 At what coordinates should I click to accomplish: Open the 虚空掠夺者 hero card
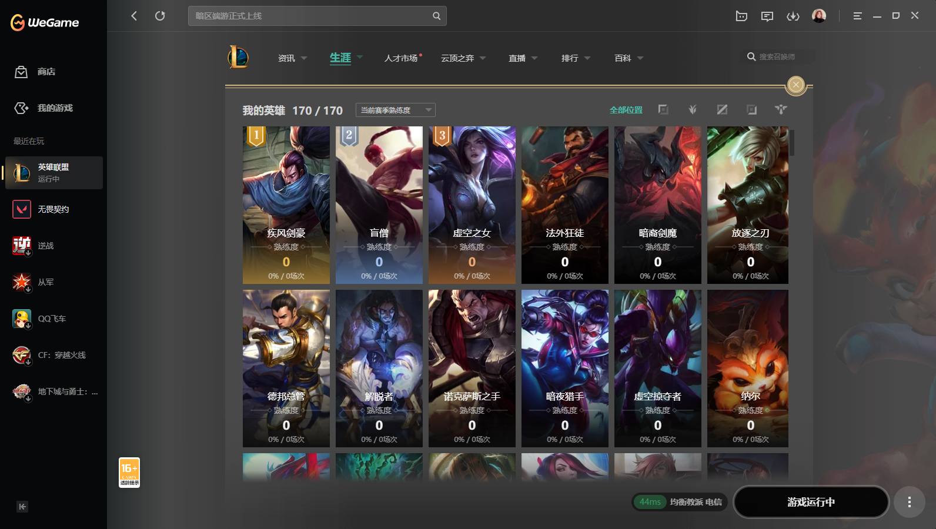pos(658,369)
